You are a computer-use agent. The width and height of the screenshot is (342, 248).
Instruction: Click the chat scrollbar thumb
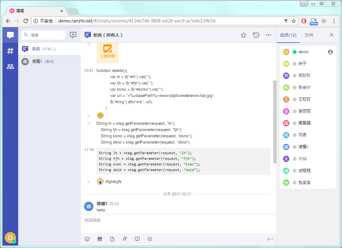tap(275, 122)
